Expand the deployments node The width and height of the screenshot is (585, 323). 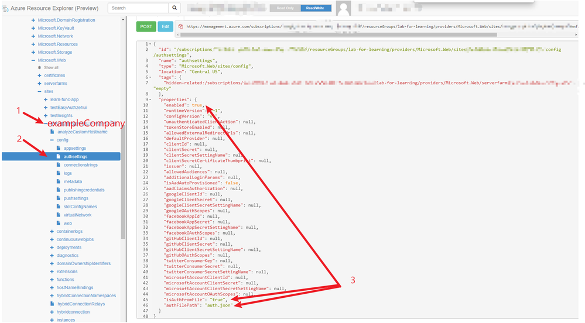click(x=52, y=248)
